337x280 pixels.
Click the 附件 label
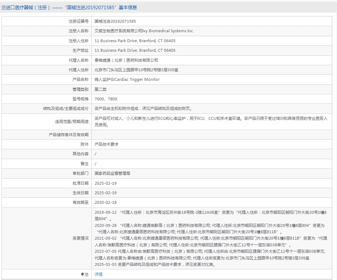[x=84, y=144]
